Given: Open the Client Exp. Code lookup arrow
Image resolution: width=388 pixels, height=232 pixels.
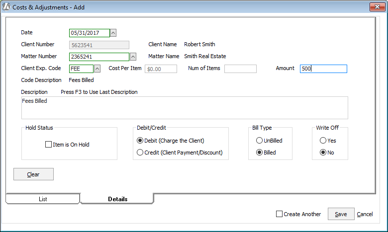Looking at the screenshot, I should point(97,69).
